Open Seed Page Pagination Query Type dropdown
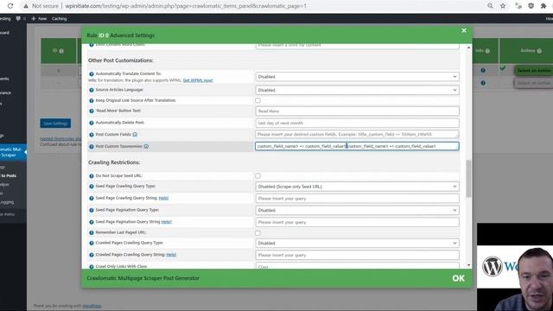Image resolution: width=553 pixels, height=311 pixels. 357,210
